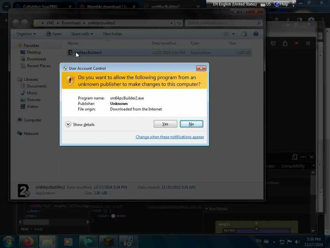Open the view options dropdown arrow
Screen dimensions: 330x248
click(233, 34)
